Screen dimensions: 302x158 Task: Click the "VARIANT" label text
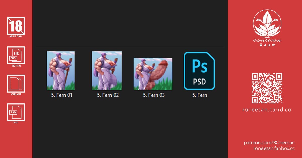point(16,94)
